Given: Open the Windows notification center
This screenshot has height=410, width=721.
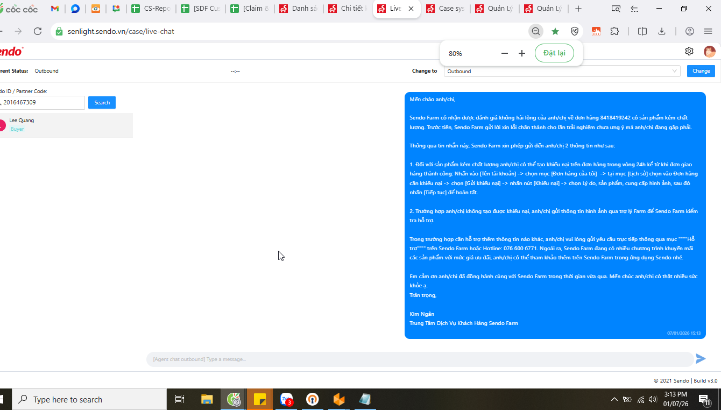Looking at the screenshot, I should click(704, 399).
